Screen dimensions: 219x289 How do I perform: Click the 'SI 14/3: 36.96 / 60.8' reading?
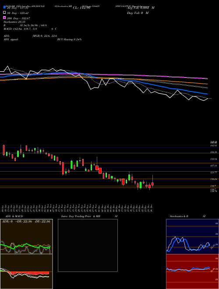33,25
